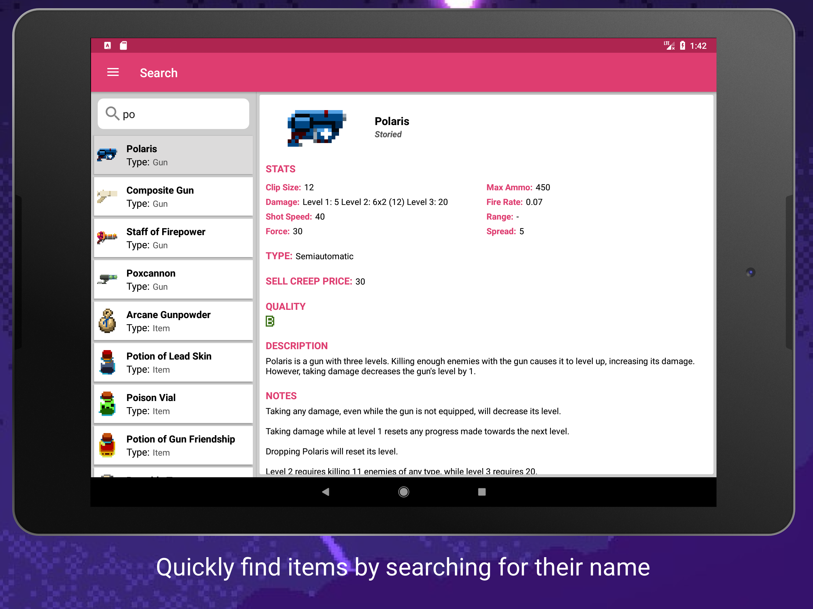
Task: Click the Potion of Lead Skin icon
Action: pyautogui.click(x=107, y=362)
